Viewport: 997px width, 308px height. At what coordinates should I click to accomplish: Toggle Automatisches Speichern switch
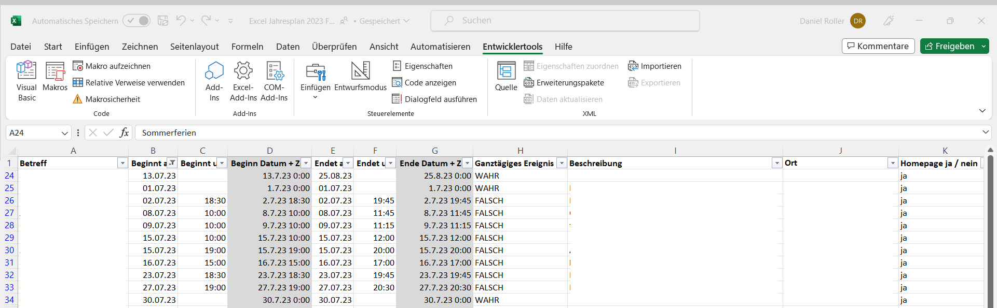coord(136,21)
